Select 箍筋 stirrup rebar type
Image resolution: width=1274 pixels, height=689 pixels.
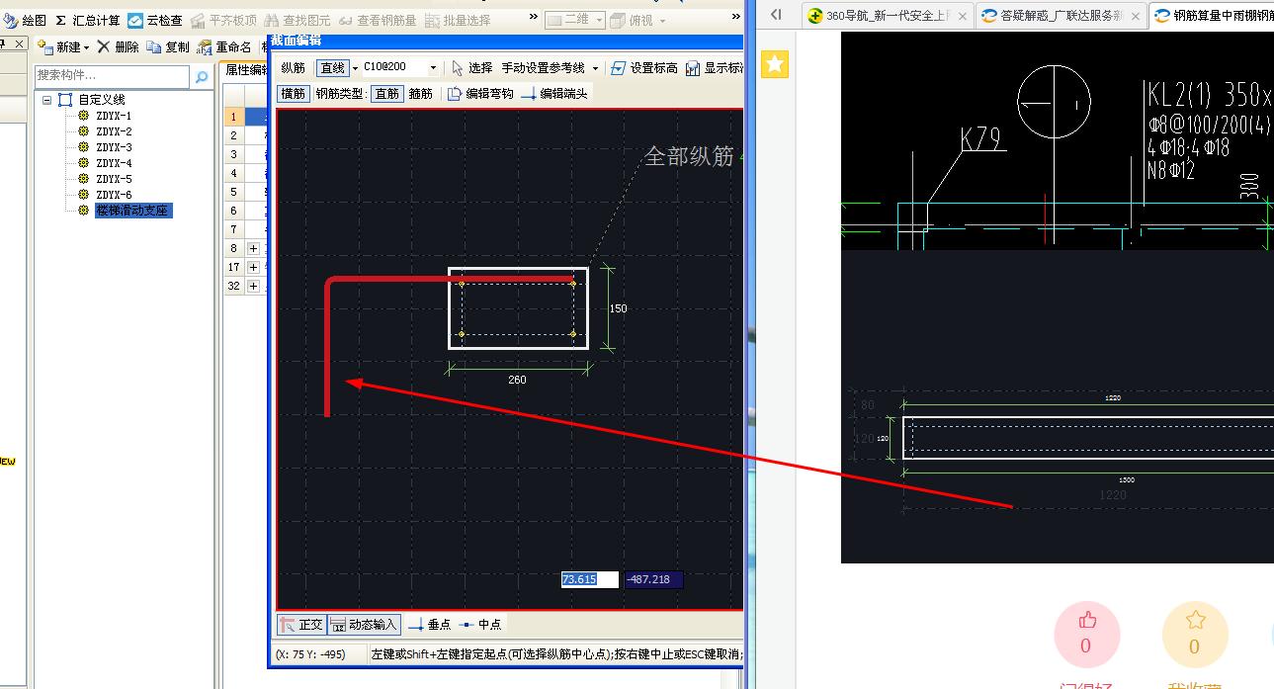(x=420, y=94)
